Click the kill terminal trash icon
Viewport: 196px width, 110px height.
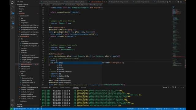coord(175,87)
